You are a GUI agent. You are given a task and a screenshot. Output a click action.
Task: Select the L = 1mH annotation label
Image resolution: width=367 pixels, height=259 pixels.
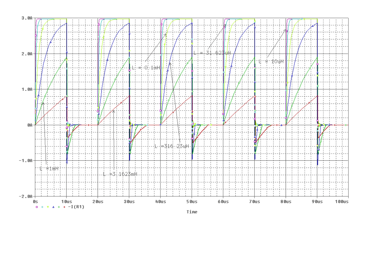[49, 169]
